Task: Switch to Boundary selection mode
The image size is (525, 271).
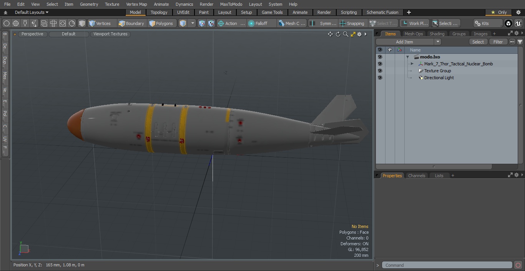Action: click(131, 23)
